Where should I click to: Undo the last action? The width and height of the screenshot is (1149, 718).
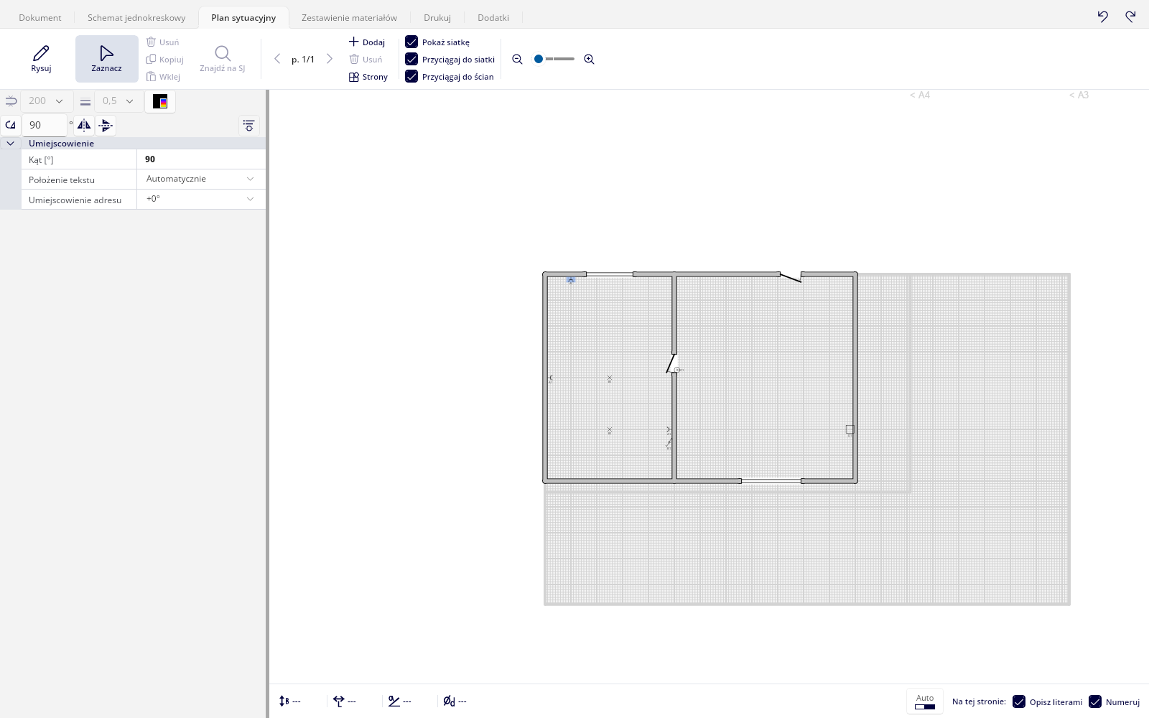[x=1103, y=17]
